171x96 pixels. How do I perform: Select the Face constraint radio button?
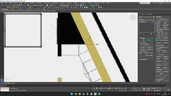(x=157, y=52)
